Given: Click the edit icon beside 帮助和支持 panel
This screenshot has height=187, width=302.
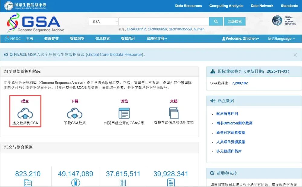Looking at the screenshot, I should coord(212,173).
